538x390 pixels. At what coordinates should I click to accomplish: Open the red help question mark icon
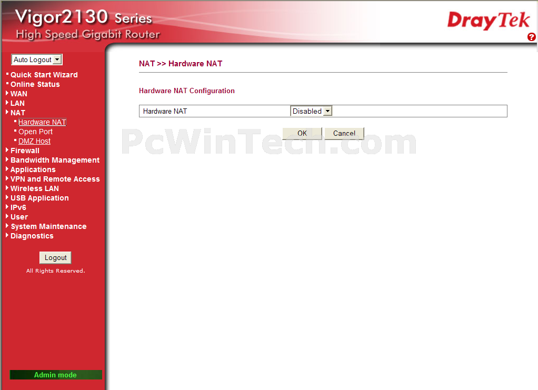531,37
